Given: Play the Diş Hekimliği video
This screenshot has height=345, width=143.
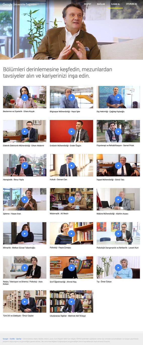Looking at the screenshot, I should [118, 97].
